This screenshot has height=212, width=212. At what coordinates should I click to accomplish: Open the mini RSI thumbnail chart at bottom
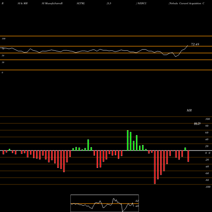point(105,203)
